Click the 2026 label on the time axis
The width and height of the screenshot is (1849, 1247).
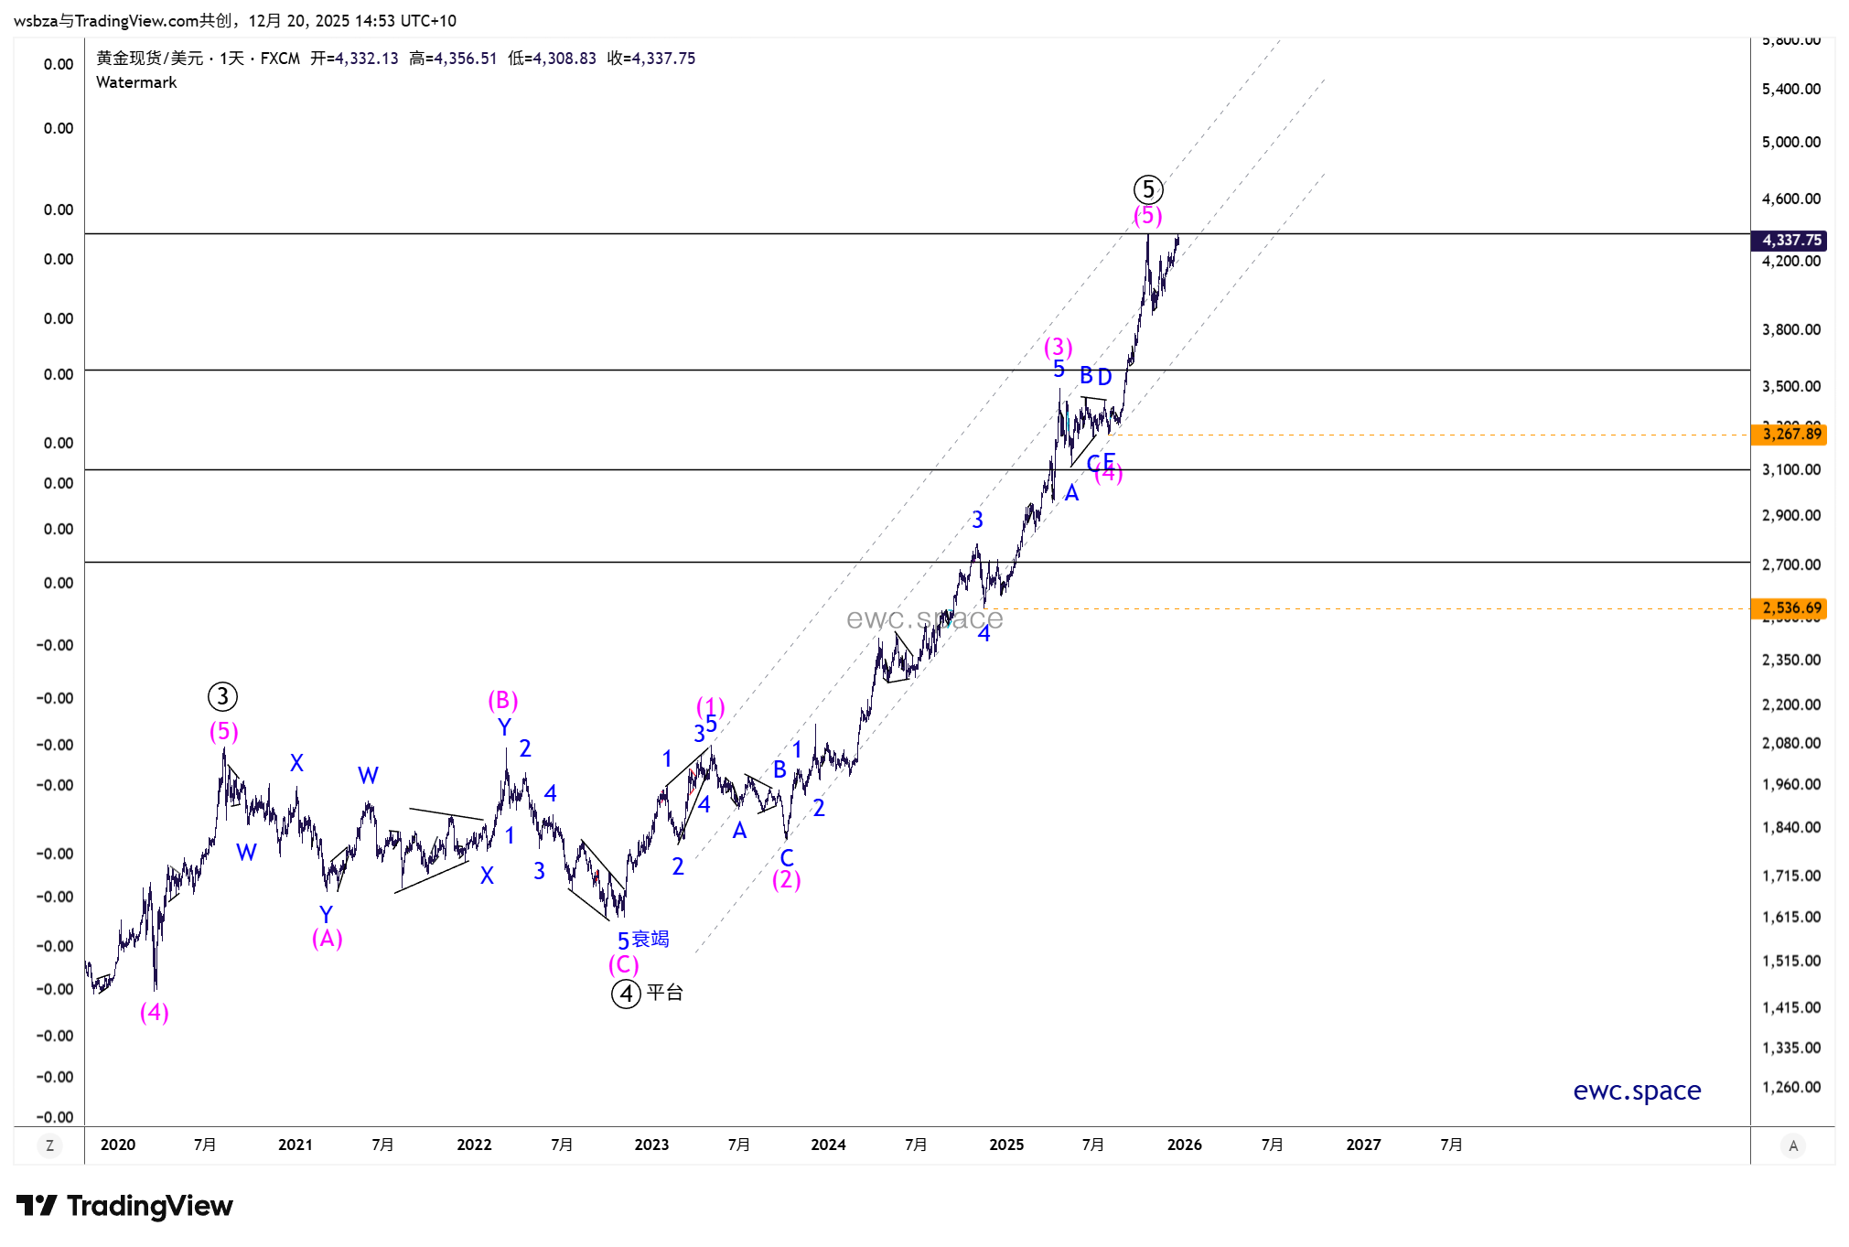click(1184, 1145)
